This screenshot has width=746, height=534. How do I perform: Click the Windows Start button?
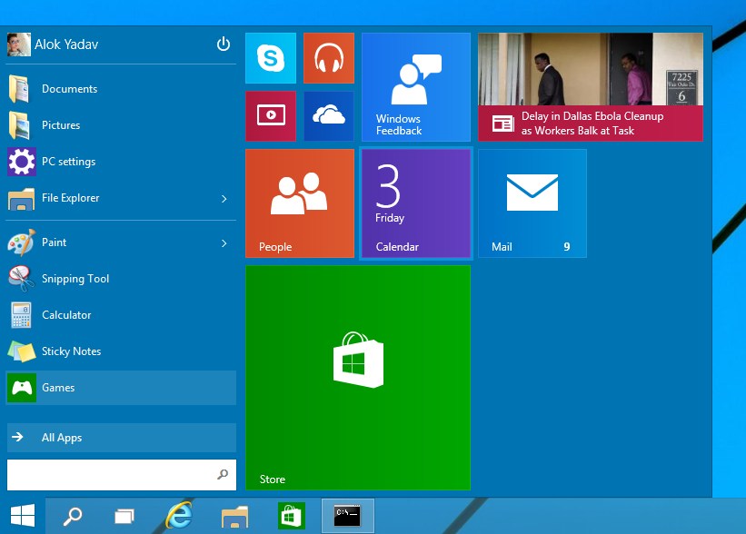coord(23,516)
